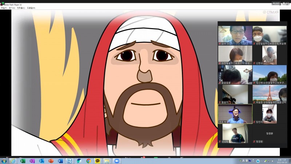291x164 pixels.
Task: Click the Zoom view button at top right
Action: 286,3
